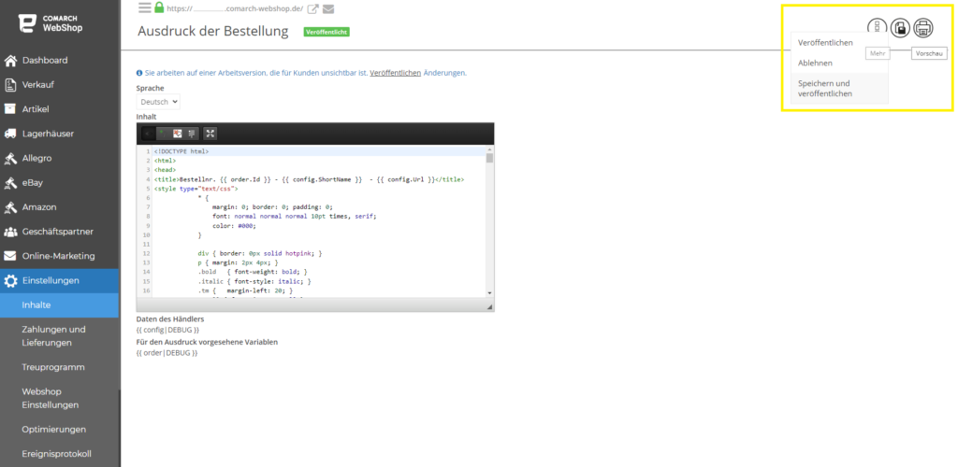Click the underlined Veröffentlichen link in notice
The width and height of the screenshot is (958, 467).
click(396, 73)
